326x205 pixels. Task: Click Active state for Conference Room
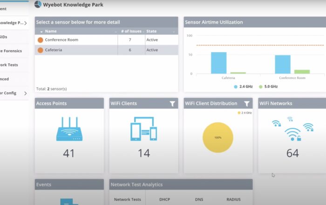[x=152, y=40]
